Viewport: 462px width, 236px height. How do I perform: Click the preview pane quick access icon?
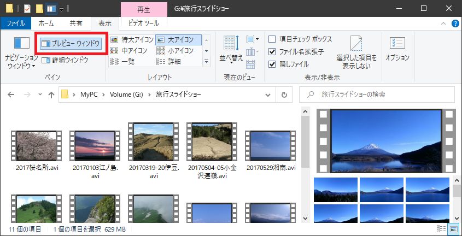(x=51, y=9)
